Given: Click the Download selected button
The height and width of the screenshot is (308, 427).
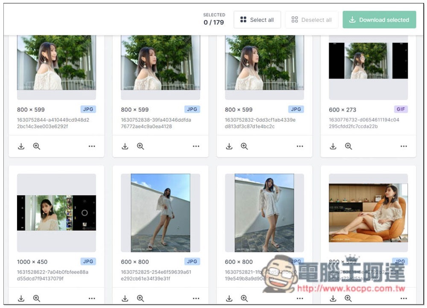Looking at the screenshot, I should click(379, 20).
